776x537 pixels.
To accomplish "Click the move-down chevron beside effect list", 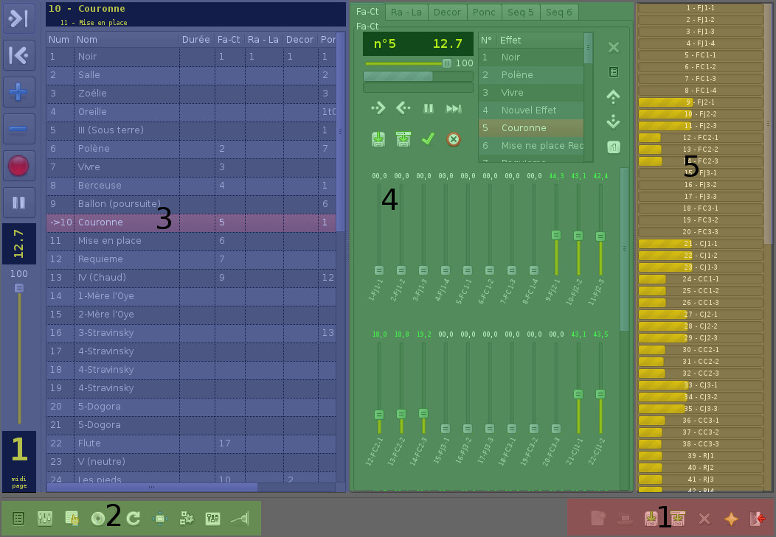I will point(613,122).
